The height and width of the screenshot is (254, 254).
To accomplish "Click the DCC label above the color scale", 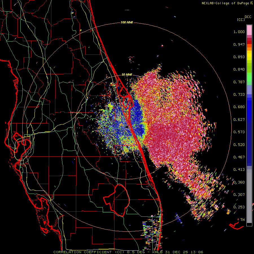I will pos(248,17).
